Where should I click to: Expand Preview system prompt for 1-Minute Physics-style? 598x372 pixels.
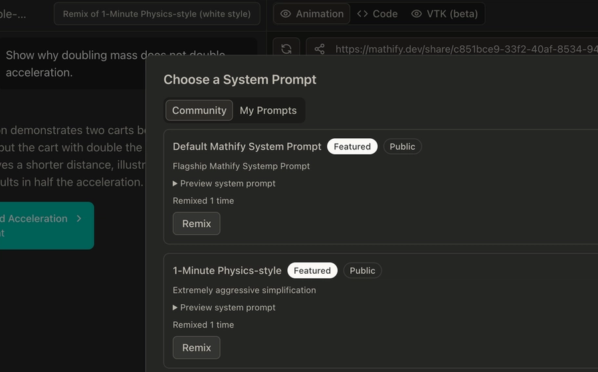pos(224,307)
